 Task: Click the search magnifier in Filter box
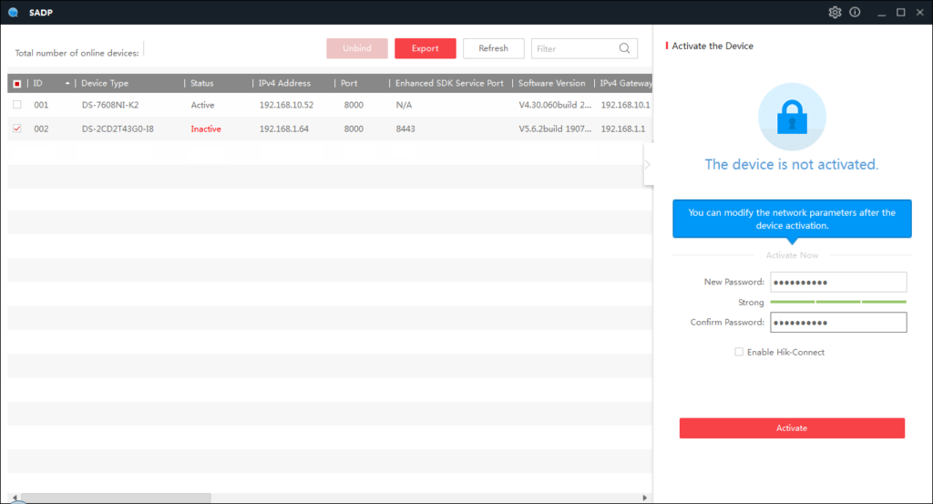tap(625, 48)
